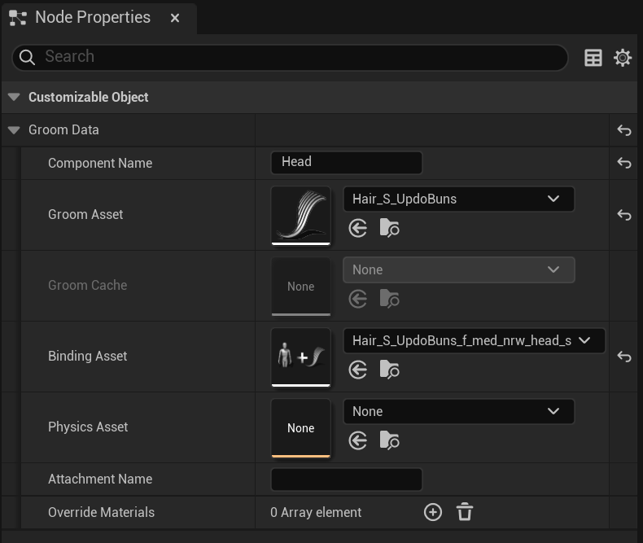
Task: Open Binding Asset selection dropdown
Action: (x=474, y=341)
